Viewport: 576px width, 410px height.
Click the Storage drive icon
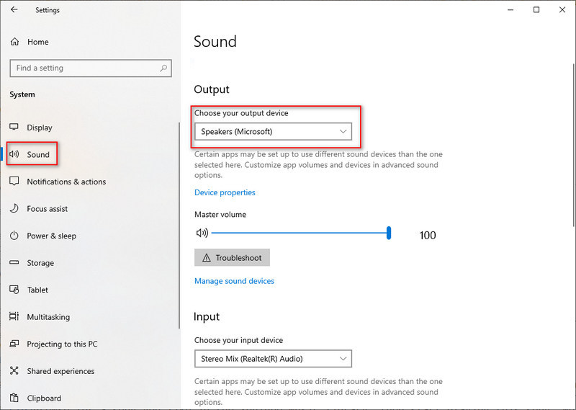[14, 262]
